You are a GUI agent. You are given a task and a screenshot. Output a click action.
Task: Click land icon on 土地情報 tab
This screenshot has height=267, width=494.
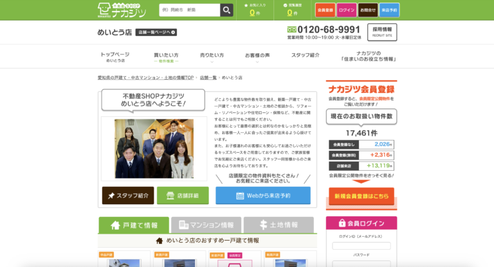click(263, 225)
